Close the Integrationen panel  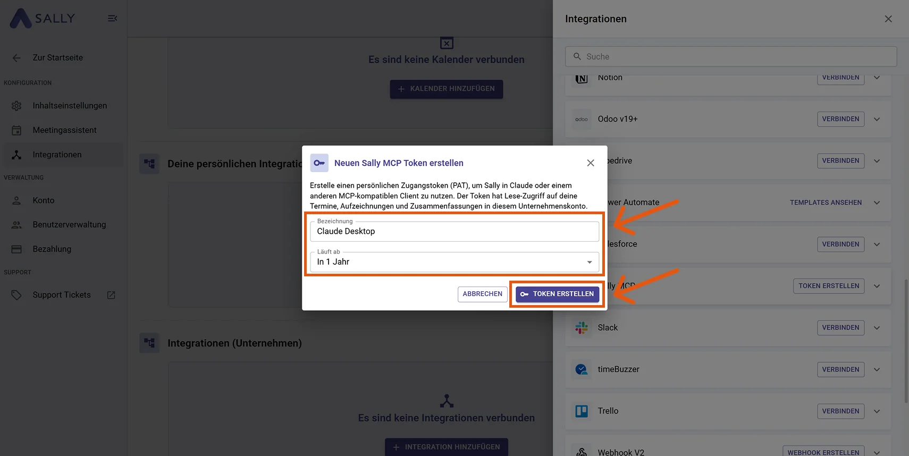point(888,19)
